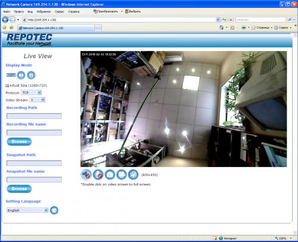This screenshot has width=298, height=242.
Task: Select the Network Camera 169.254.1.130 browser tab
Action: point(56,28)
